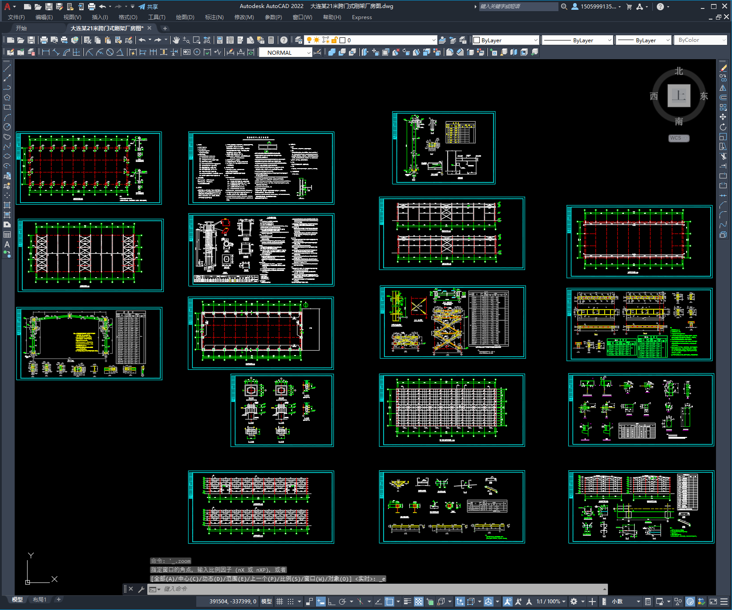Open the ByLayer linetype dropdown

[578, 40]
